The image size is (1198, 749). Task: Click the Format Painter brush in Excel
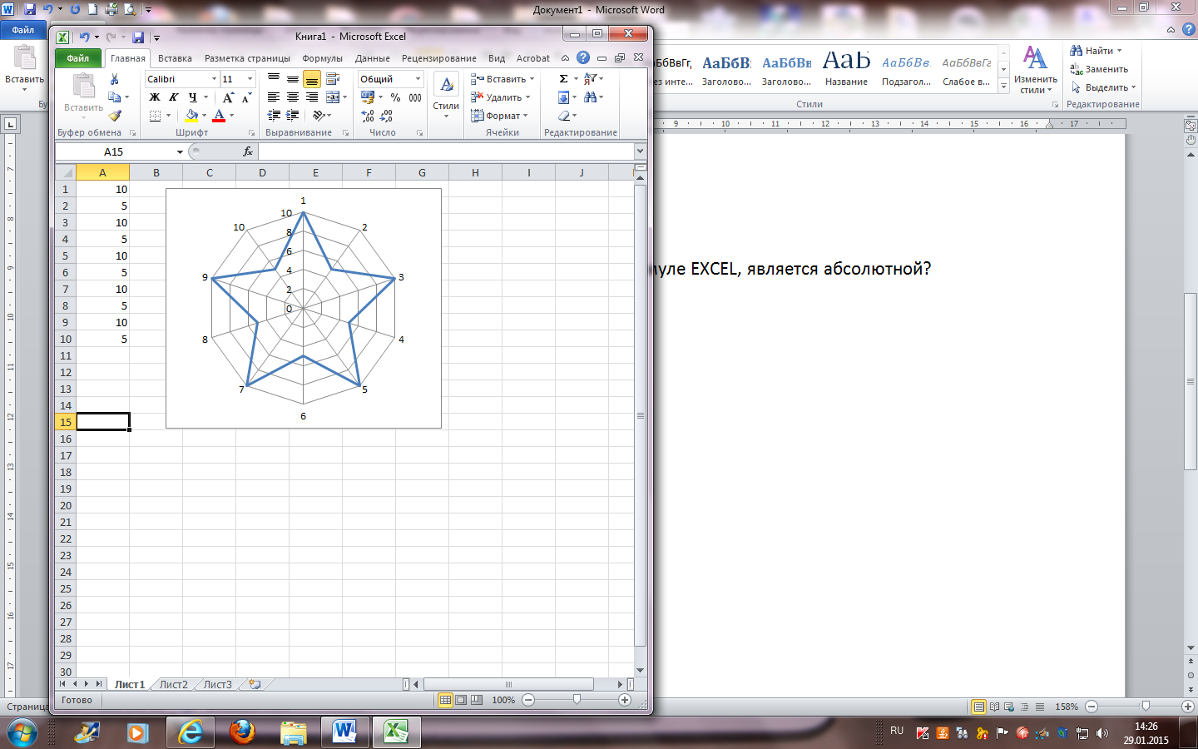coord(115,116)
